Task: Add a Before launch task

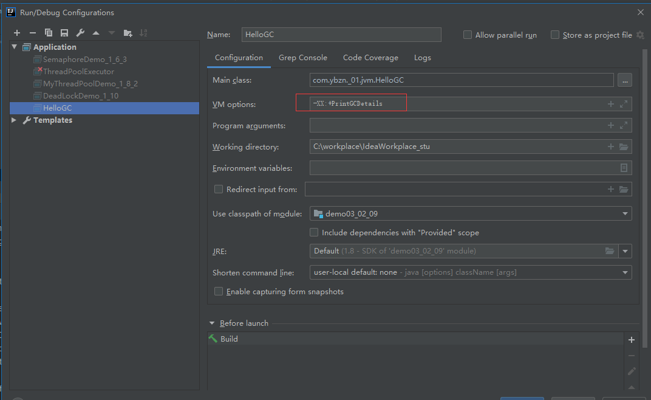Action: [632, 340]
